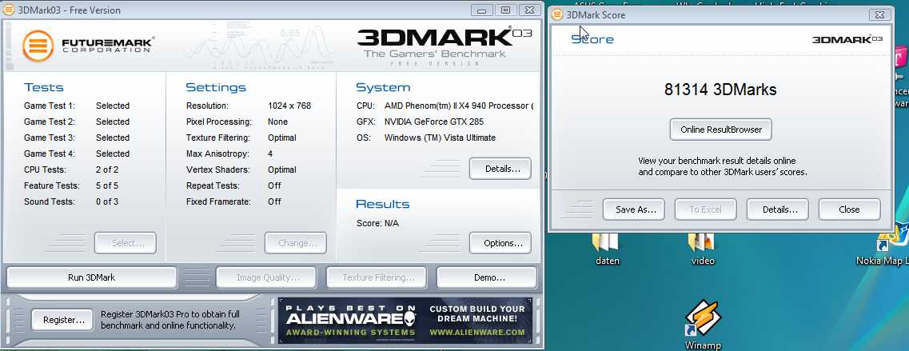Click the Select... tests button
Image resolution: width=909 pixels, height=351 pixels.
[x=126, y=243]
